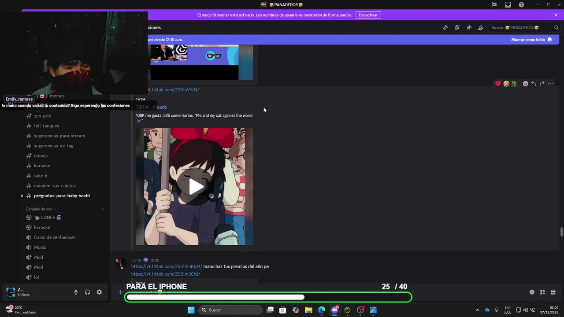This screenshot has height=317, width=564.
Task: Open the add reaction smiley picker
Action: pos(525,84)
